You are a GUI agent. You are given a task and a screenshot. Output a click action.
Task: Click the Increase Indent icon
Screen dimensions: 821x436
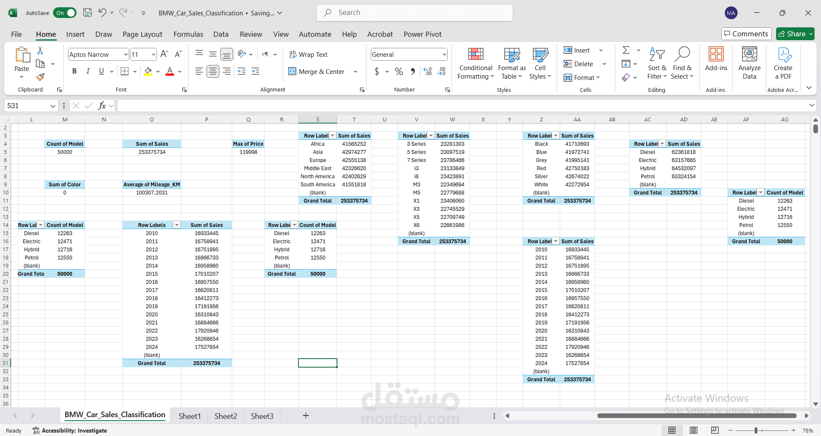(x=255, y=71)
